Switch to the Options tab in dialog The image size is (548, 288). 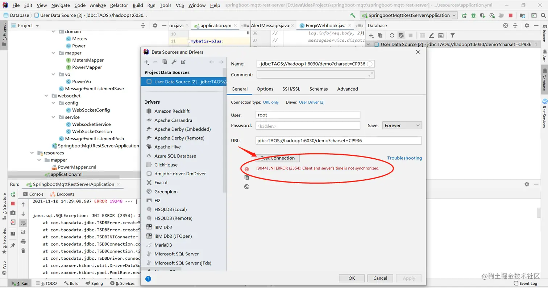pos(265,89)
